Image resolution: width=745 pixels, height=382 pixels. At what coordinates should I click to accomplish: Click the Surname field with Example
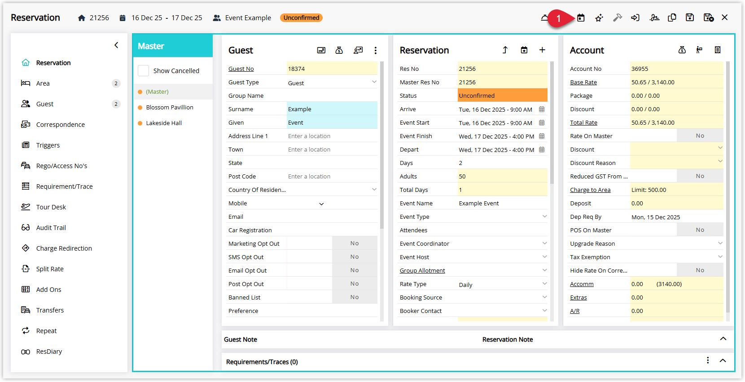coord(332,109)
